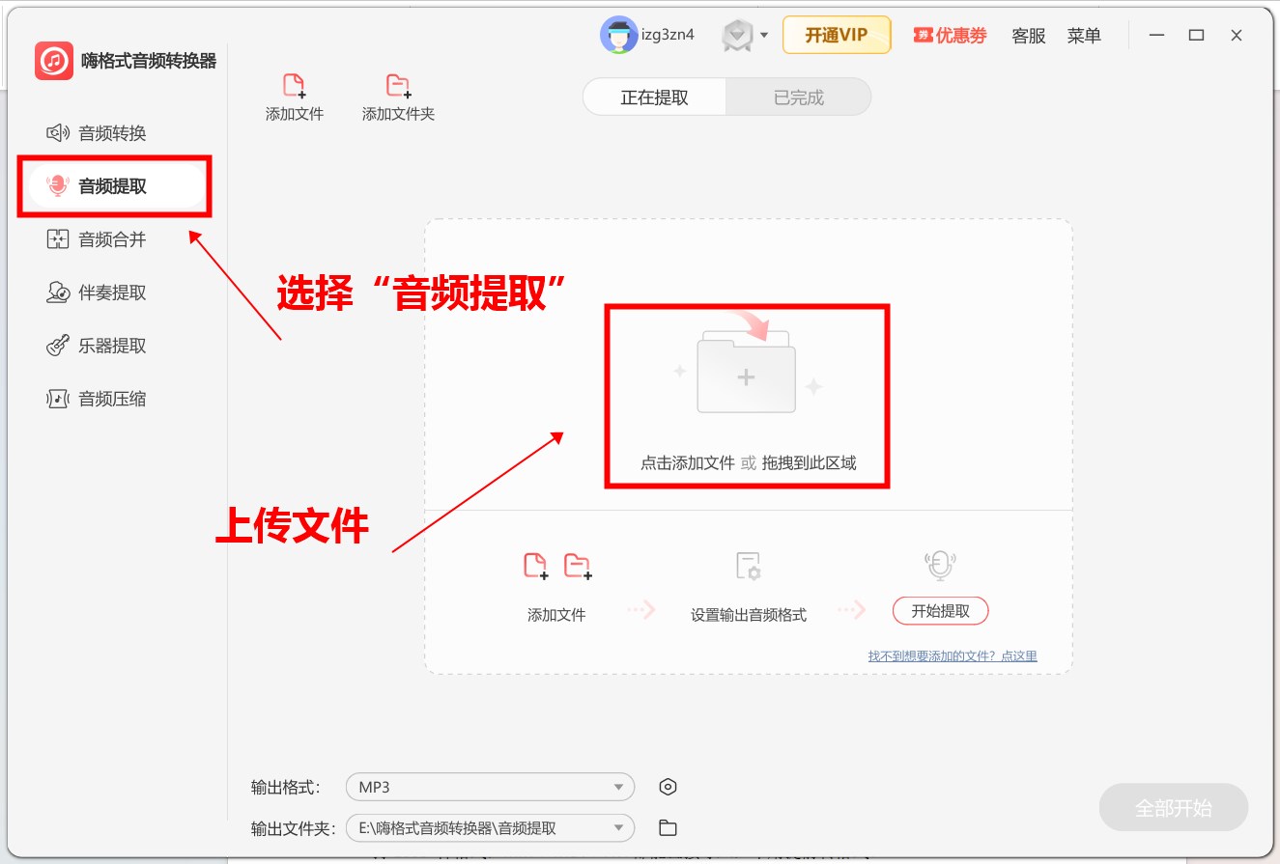Viewport: 1280px width, 864px height.
Task: Close the converter window
Action: 1237,36
